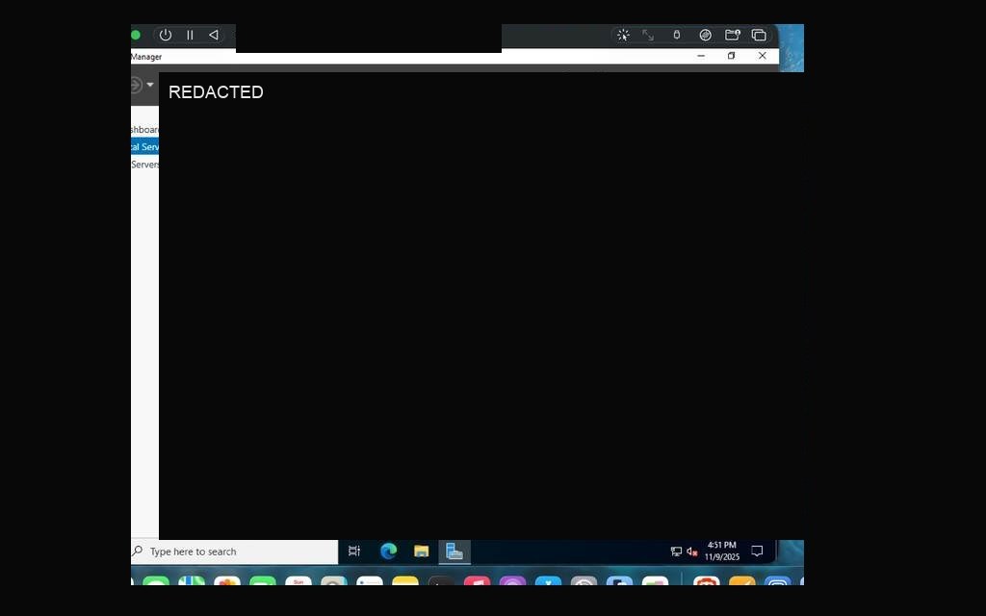Restore down the Server Manager window
This screenshot has width=986, height=616.
pos(732,56)
